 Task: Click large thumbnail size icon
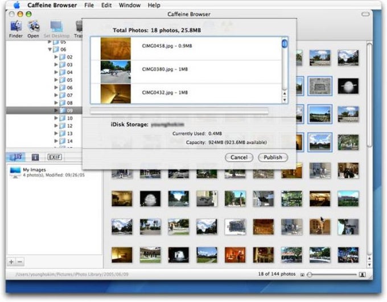pyautogui.click(x=362, y=275)
